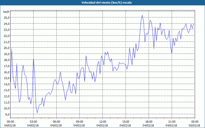
Task: Click the "00:00" time label above 04/02/18
Action: 10,122
